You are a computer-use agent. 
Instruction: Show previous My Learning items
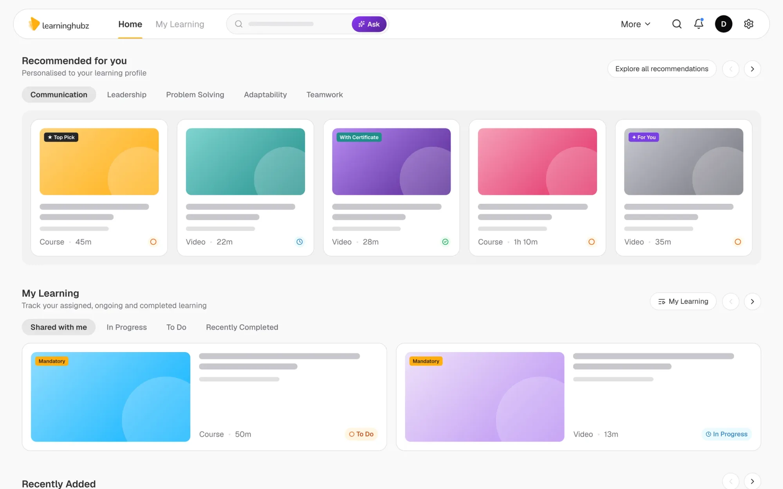click(731, 302)
